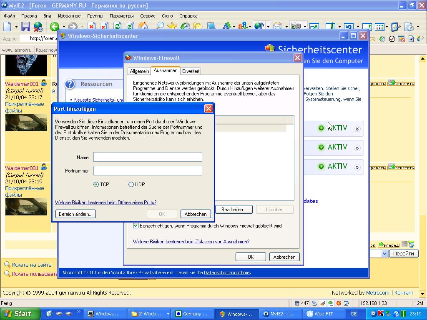Click the floppy disk save icon
Viewport: 427px width, 320px height.
coord(26,26)
